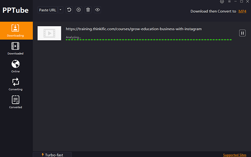Click the resume all downloads icon
The image size is (251, 157).
pyautogui.click(x=69, y=10)
